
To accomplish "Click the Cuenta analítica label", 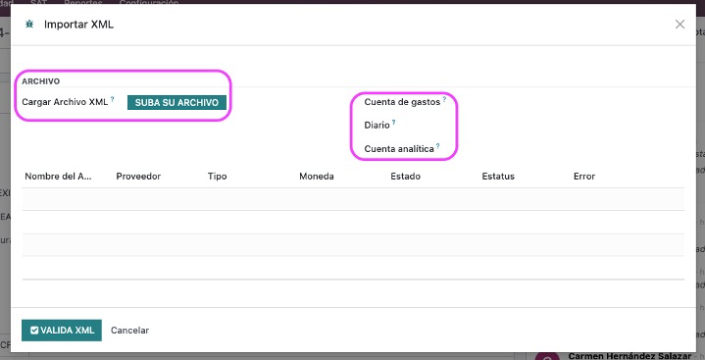I will point(399,149).
